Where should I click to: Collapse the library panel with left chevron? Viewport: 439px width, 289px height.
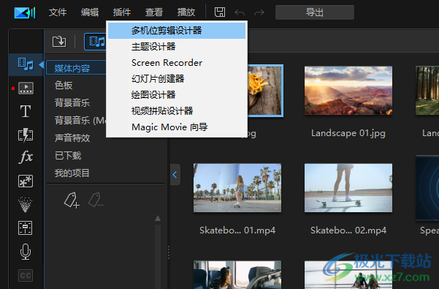point(175,175)
